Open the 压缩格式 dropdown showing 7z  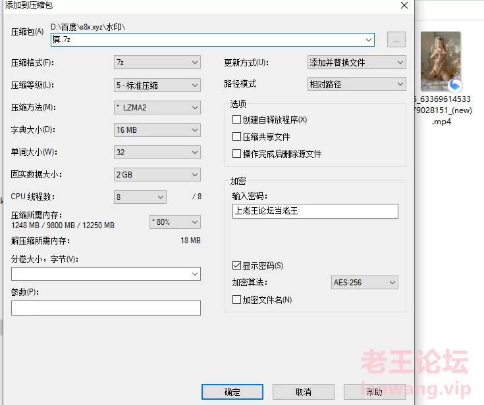pyautogui.click(x=157, y=62)
